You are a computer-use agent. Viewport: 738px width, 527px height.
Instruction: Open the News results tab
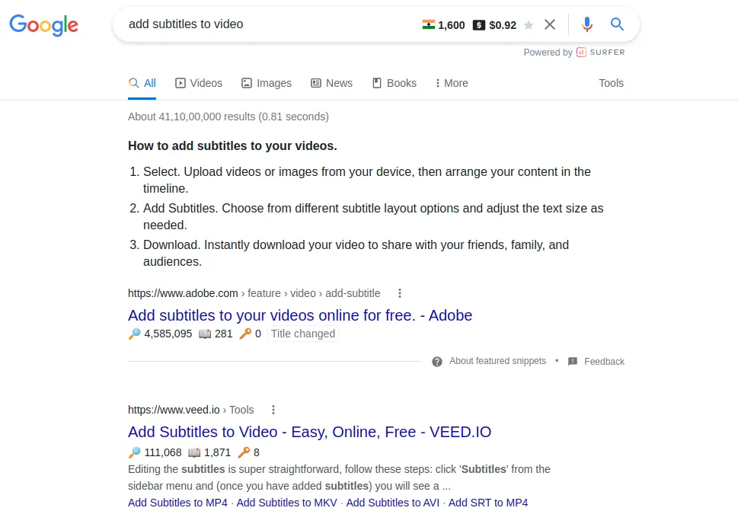pos(332,83)
